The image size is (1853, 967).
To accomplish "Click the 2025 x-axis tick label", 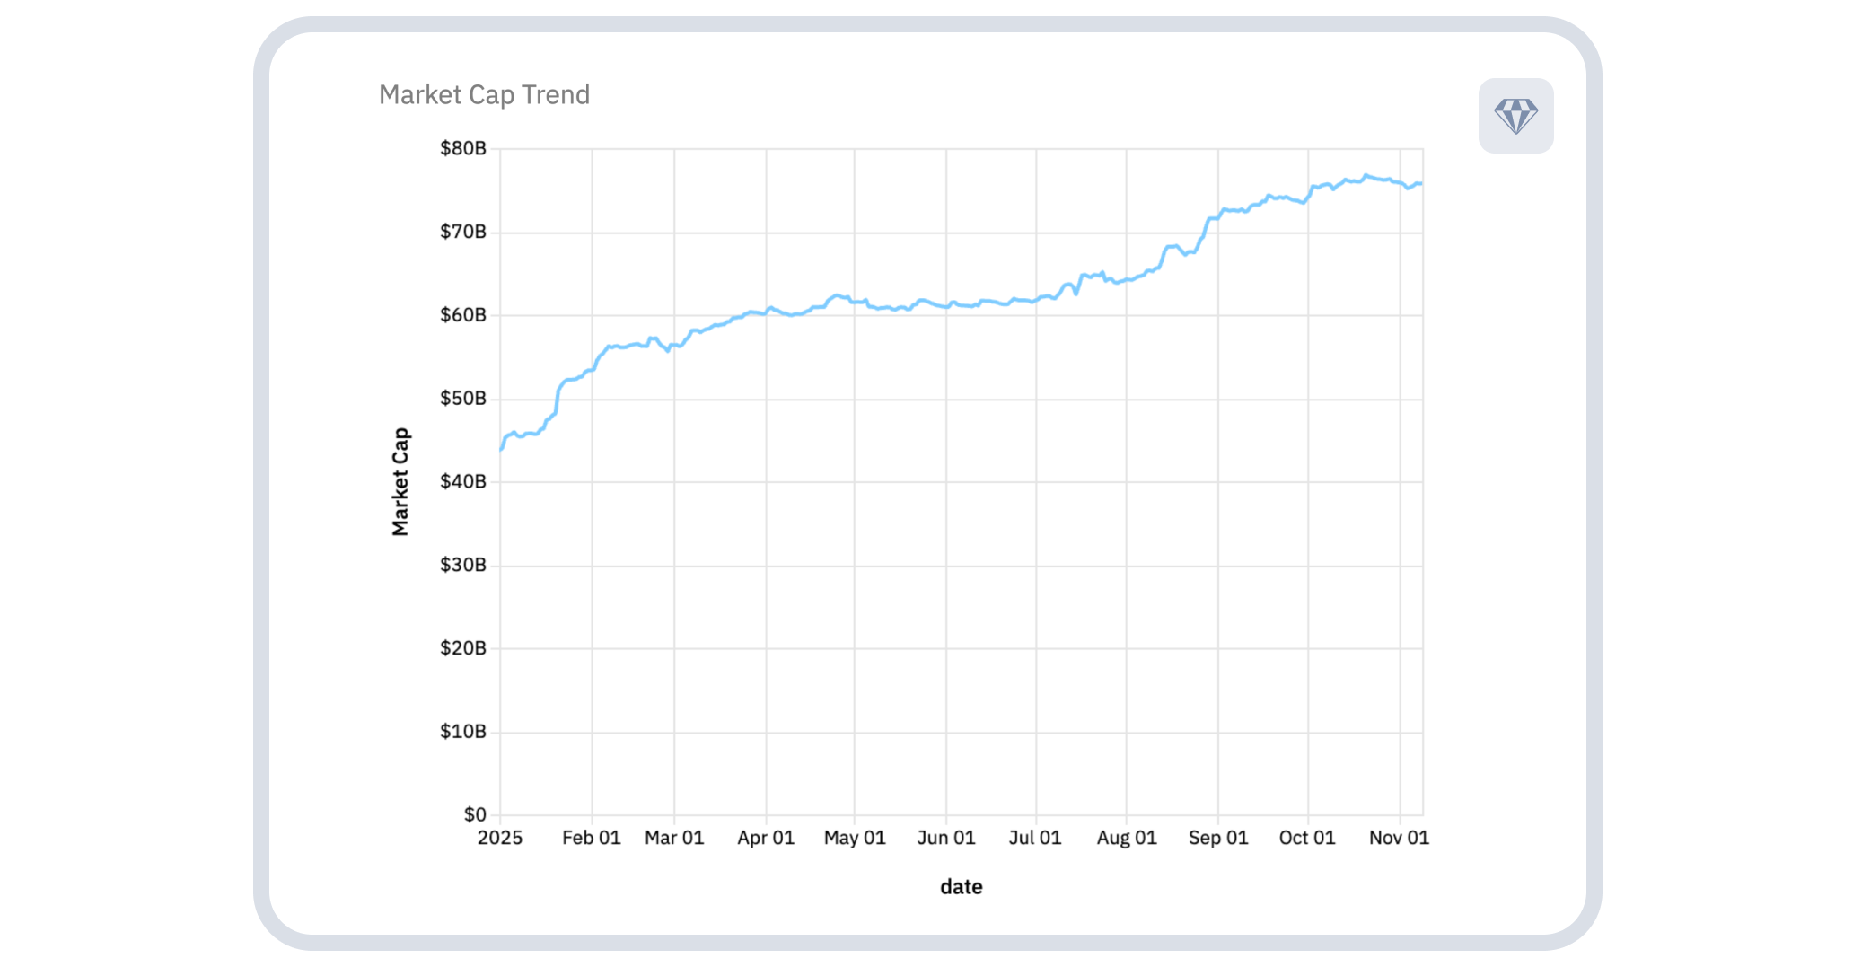I will pyautogui.click(x=500, y=838).
